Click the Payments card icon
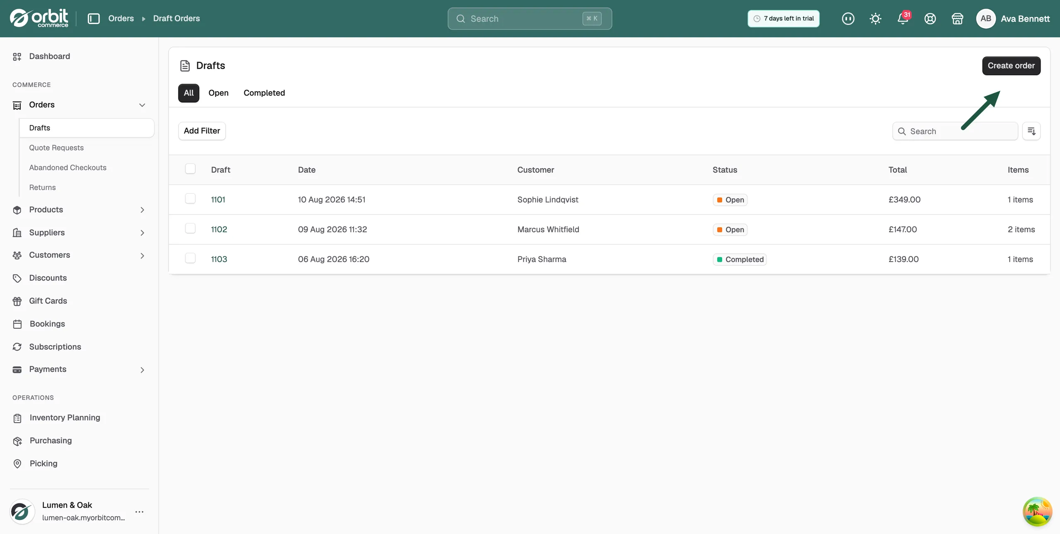The image size is (1060, 534). click(17, 370)
